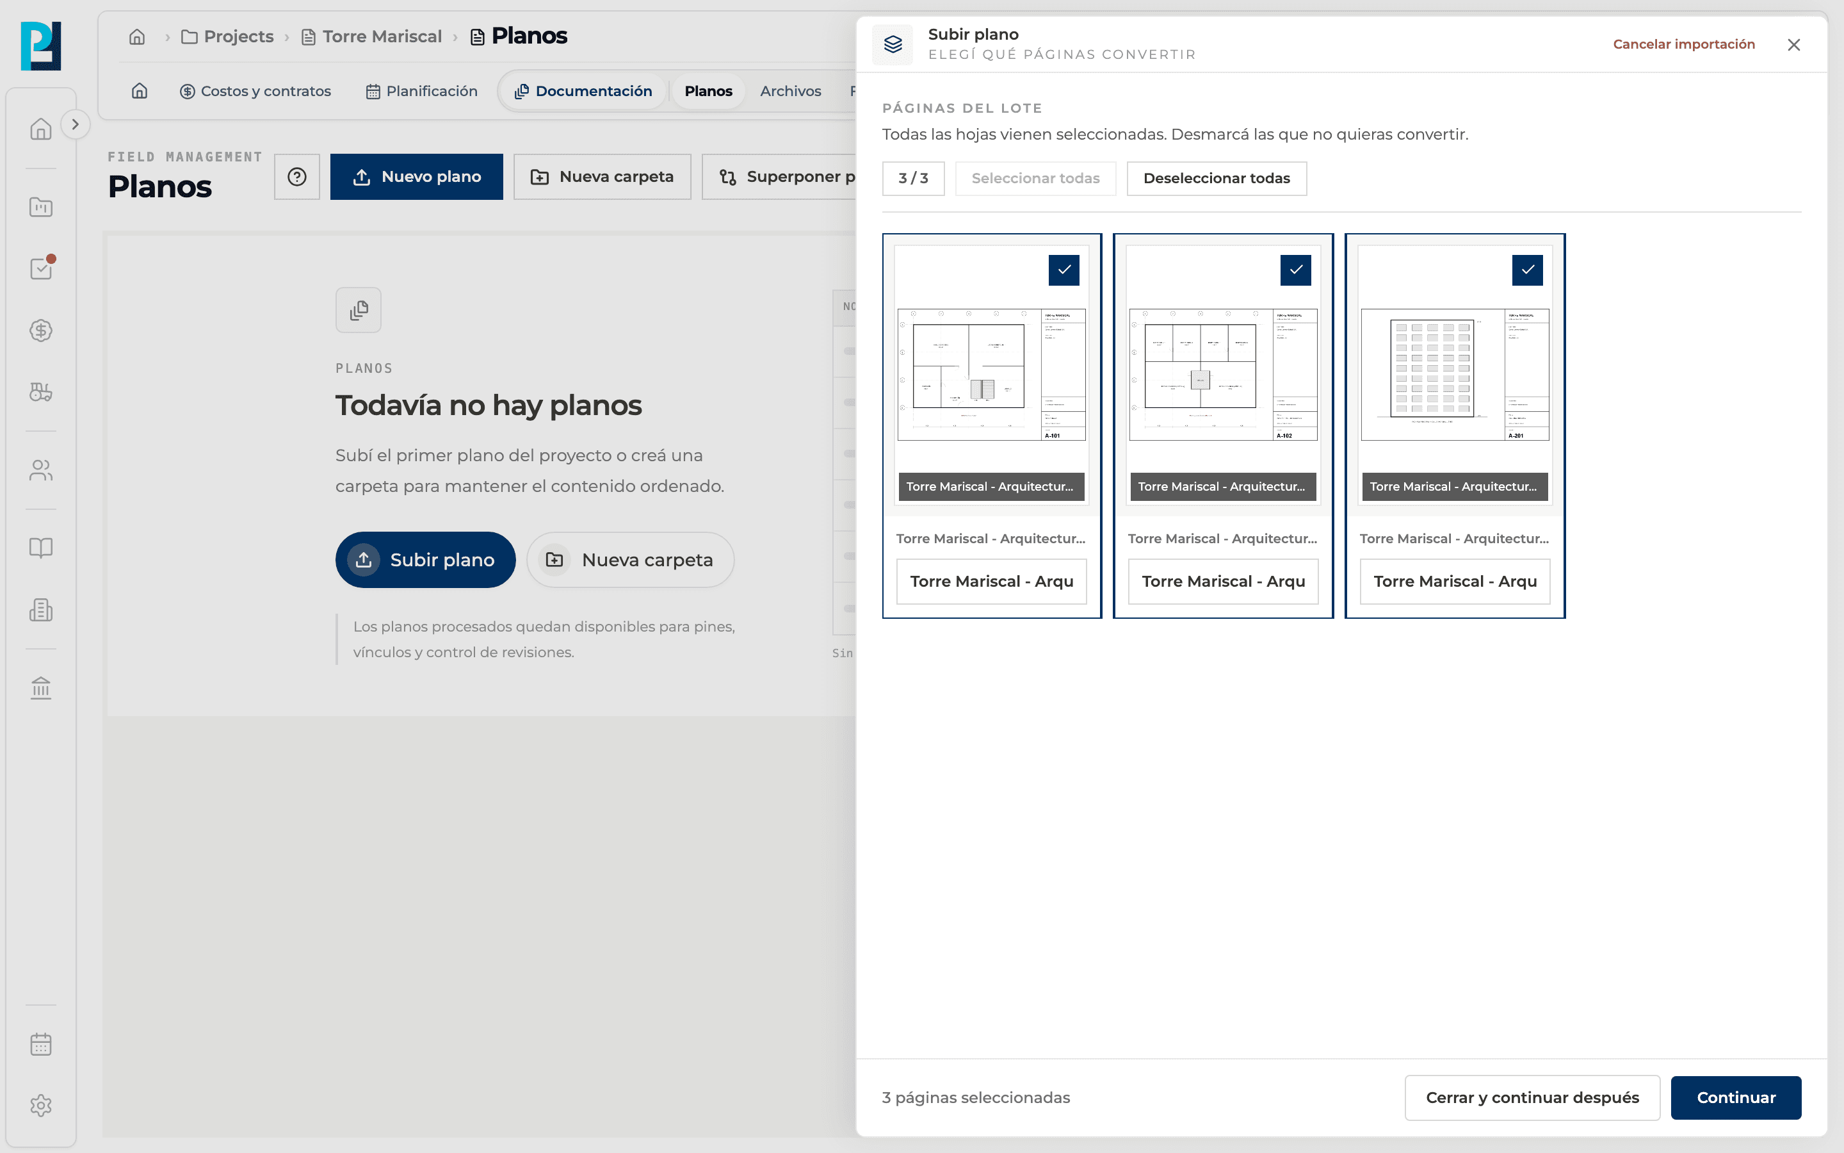Edit the first sheet's name field
The height and width of the screenshot is (1153, 1844).
pyautogui.click(x=991, y=581)
